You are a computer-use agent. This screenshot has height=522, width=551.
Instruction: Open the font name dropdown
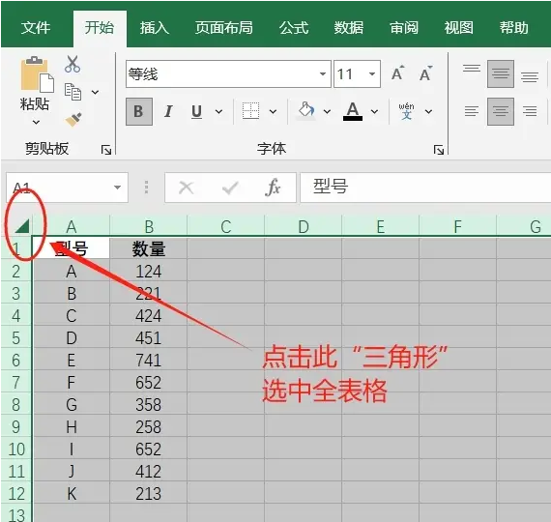click(322, 73)
